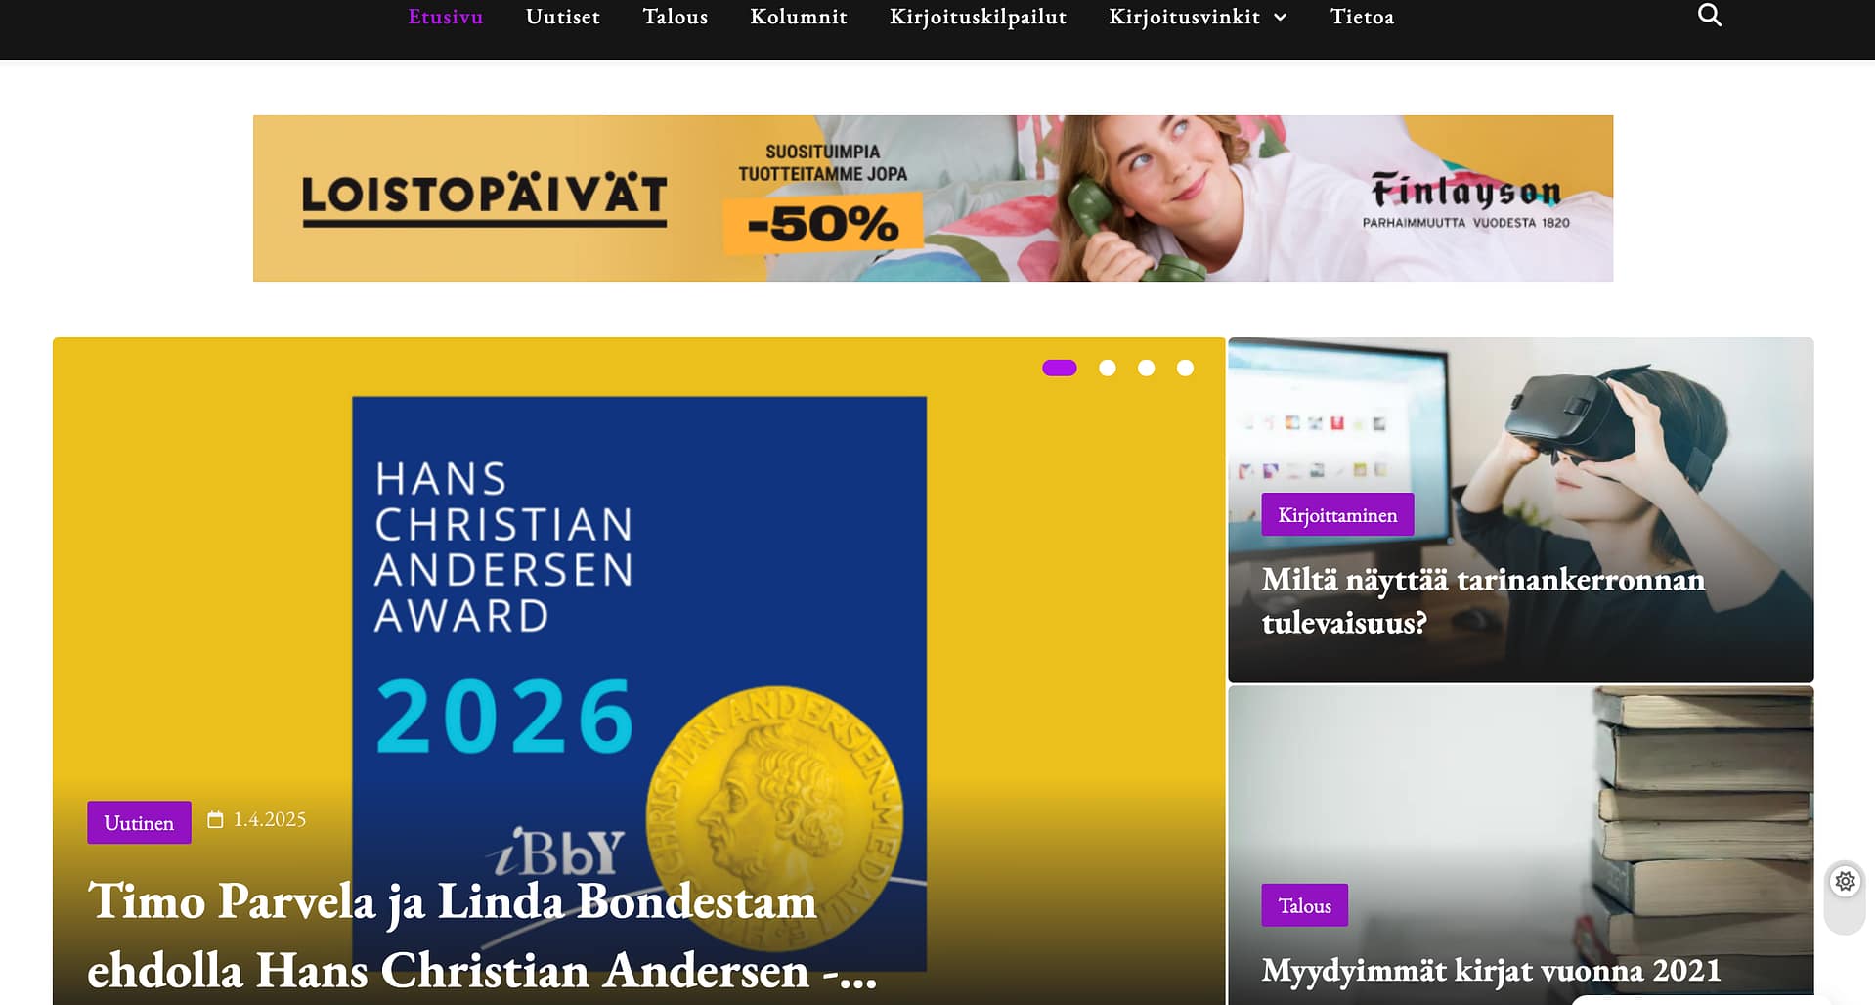Open the Talous menu item

point(676,17)
